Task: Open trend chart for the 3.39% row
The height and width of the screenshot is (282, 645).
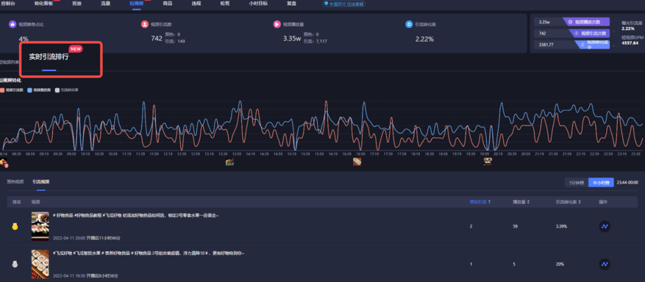Action: [604, 226]
